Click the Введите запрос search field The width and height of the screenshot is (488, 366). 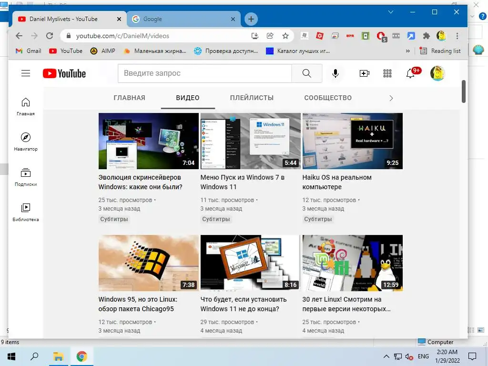205,73
